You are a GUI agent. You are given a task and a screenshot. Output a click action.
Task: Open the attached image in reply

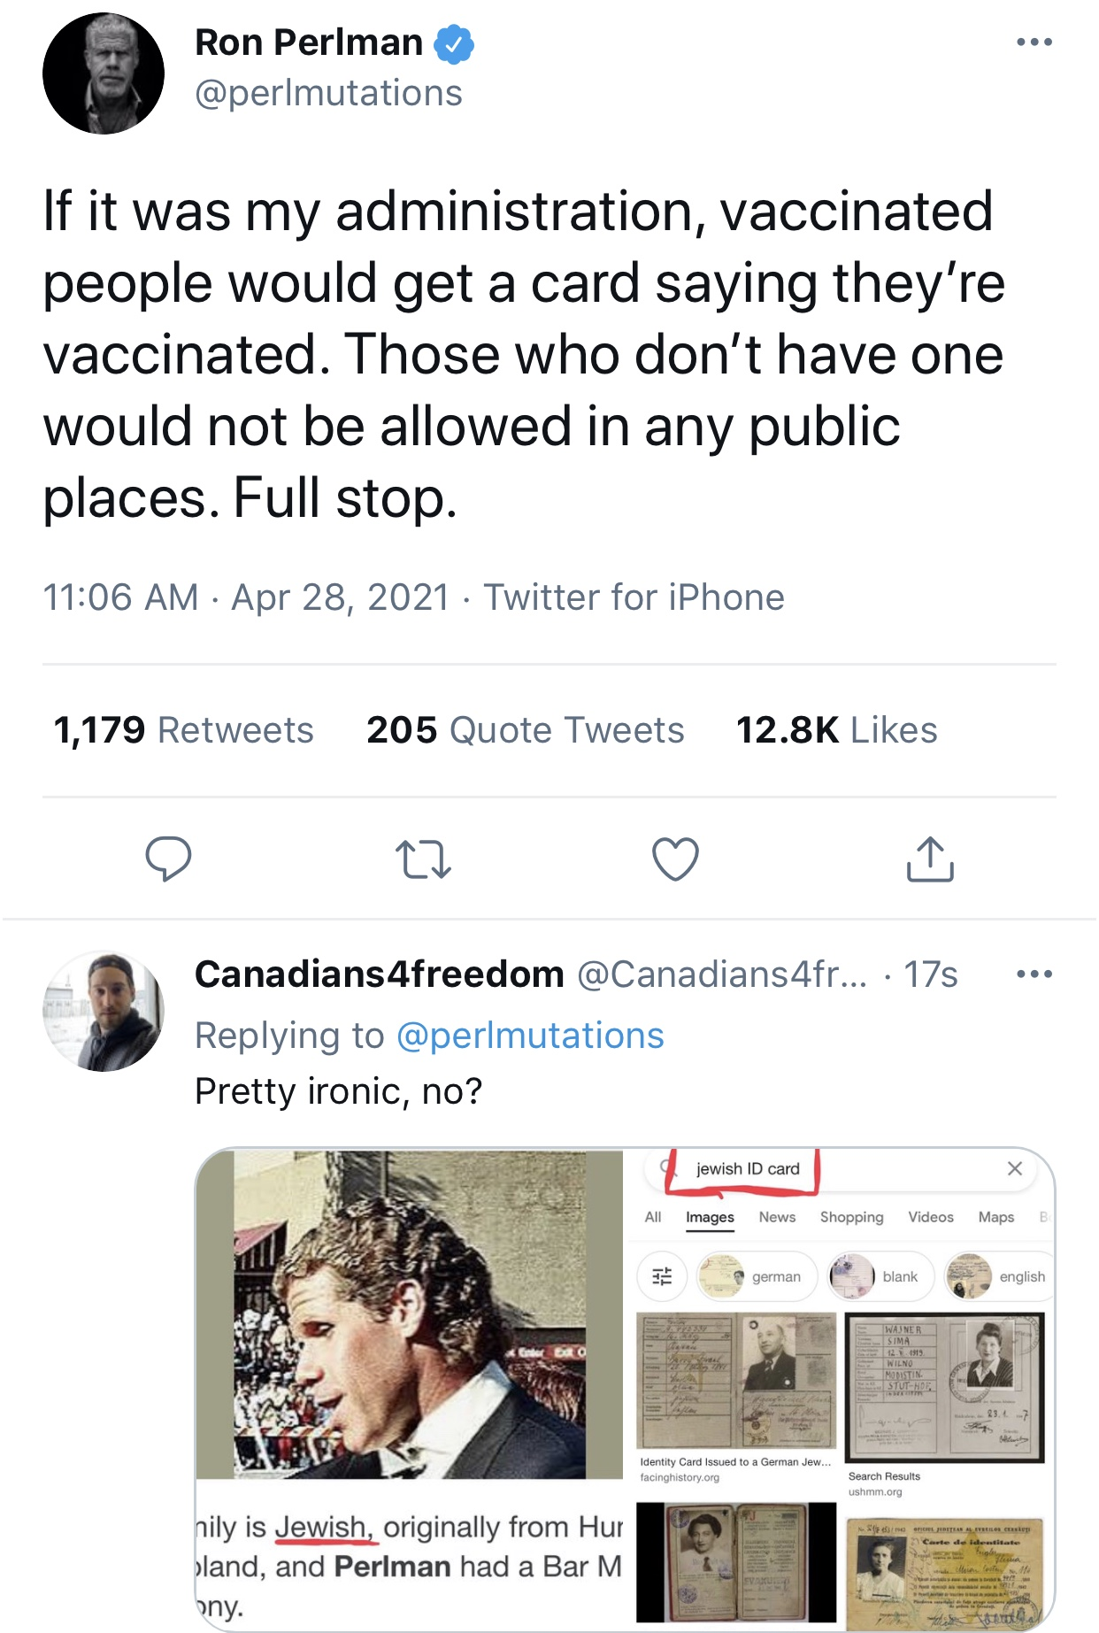tap(625, 1390)
